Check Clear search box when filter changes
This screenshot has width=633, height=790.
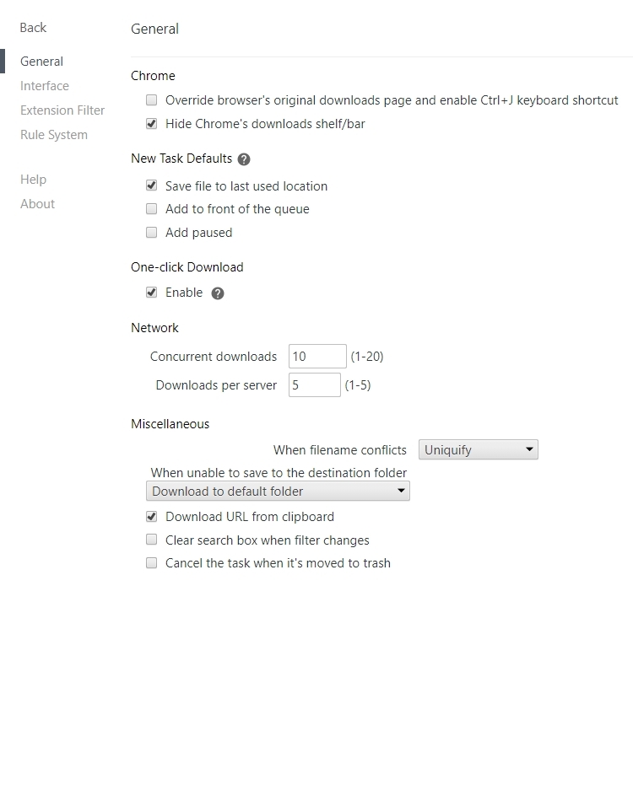(151, 540)
